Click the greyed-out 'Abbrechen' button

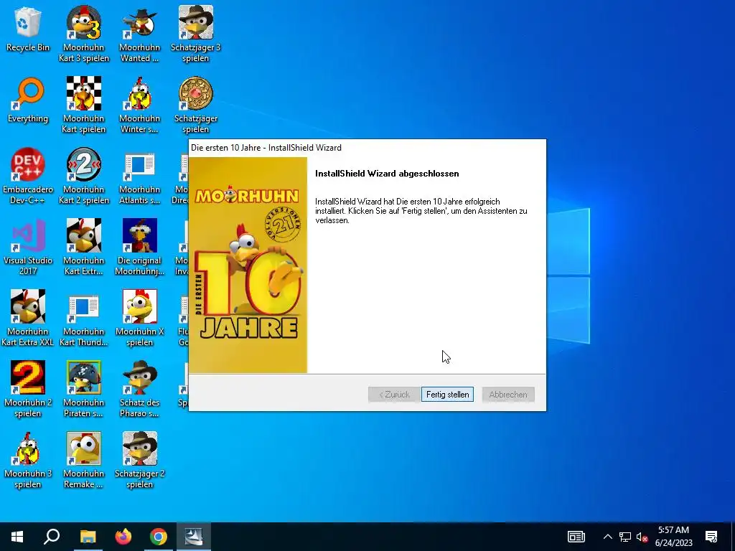508,395
